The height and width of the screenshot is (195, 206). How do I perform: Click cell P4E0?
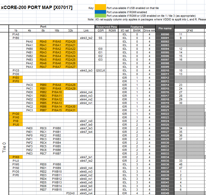[x=29, y=128]
